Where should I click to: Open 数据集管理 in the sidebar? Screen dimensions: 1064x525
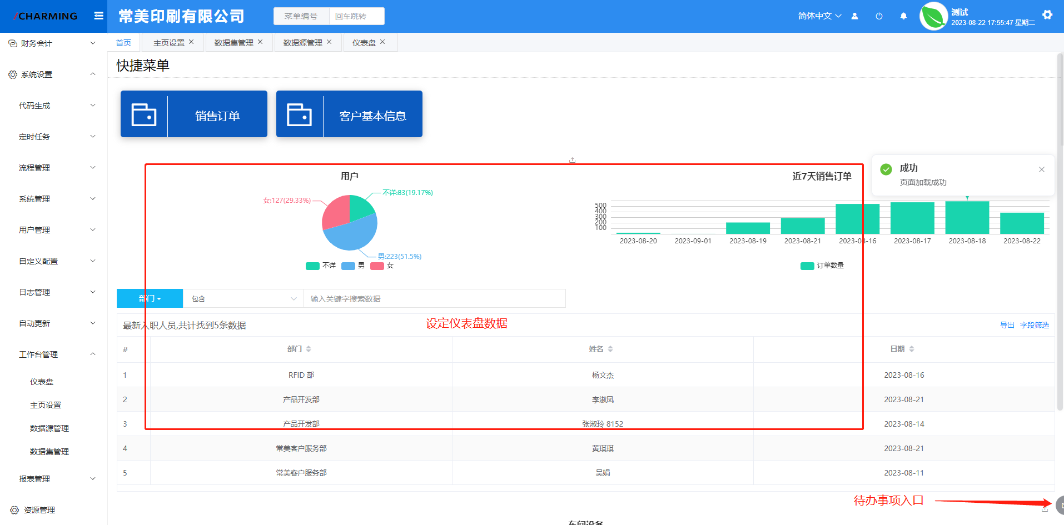[49, 452]
